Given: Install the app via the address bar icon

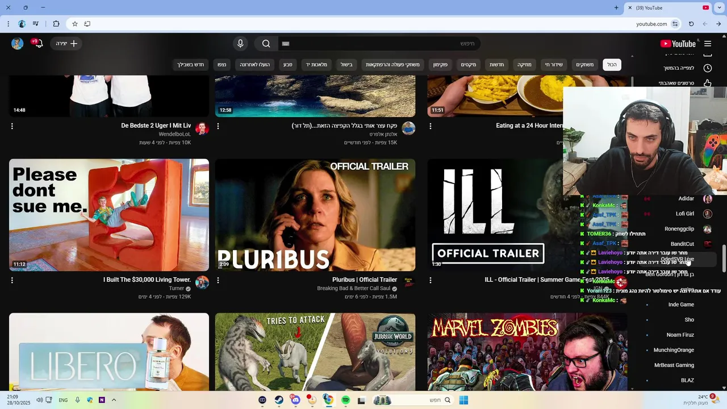Looking at the screenshot, I should [87, 24].
